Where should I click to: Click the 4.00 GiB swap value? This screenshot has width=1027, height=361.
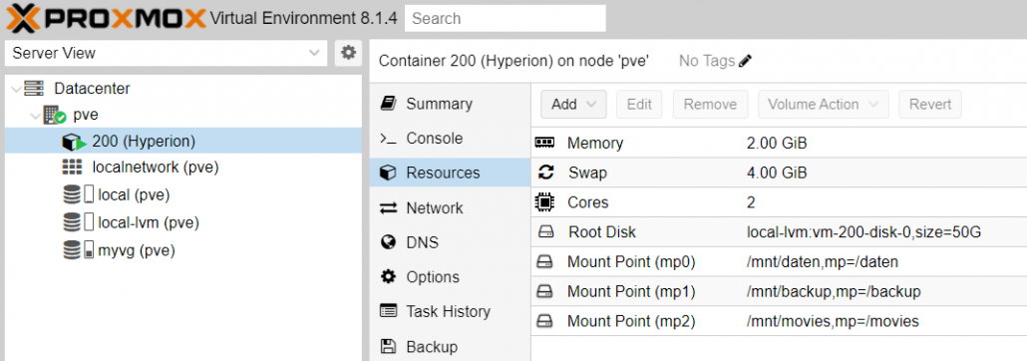pyautogui.click(x=777, y=173)
